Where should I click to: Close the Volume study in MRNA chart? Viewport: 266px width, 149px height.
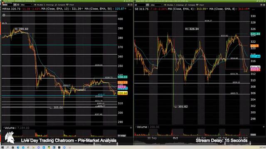[131, 128]
